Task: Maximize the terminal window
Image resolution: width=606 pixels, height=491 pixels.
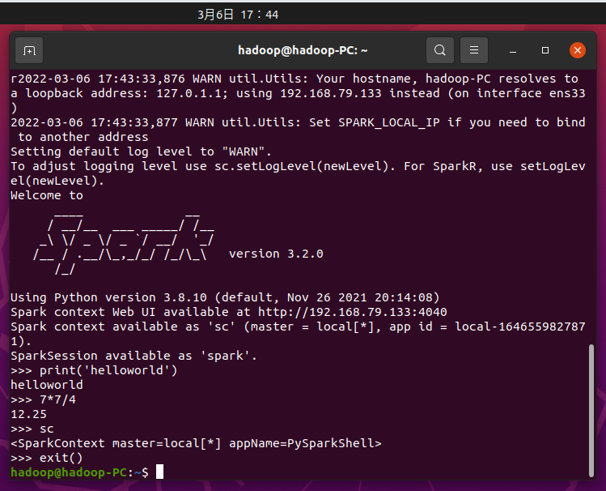Action: pos(545,50)
